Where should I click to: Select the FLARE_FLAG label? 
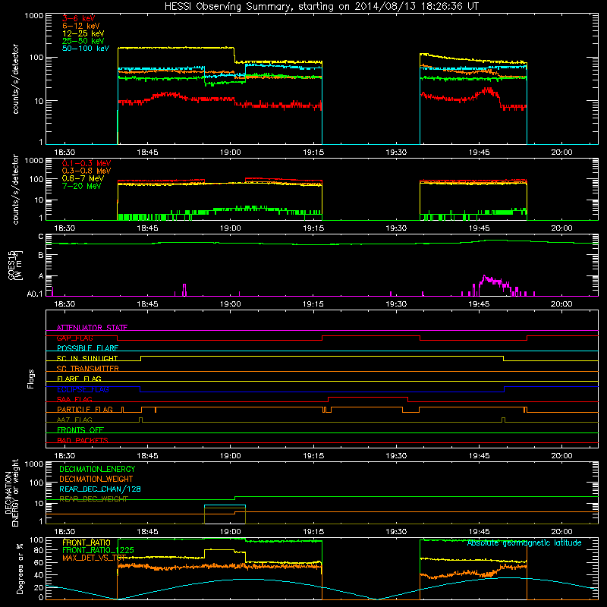click(x=79, y=379)
